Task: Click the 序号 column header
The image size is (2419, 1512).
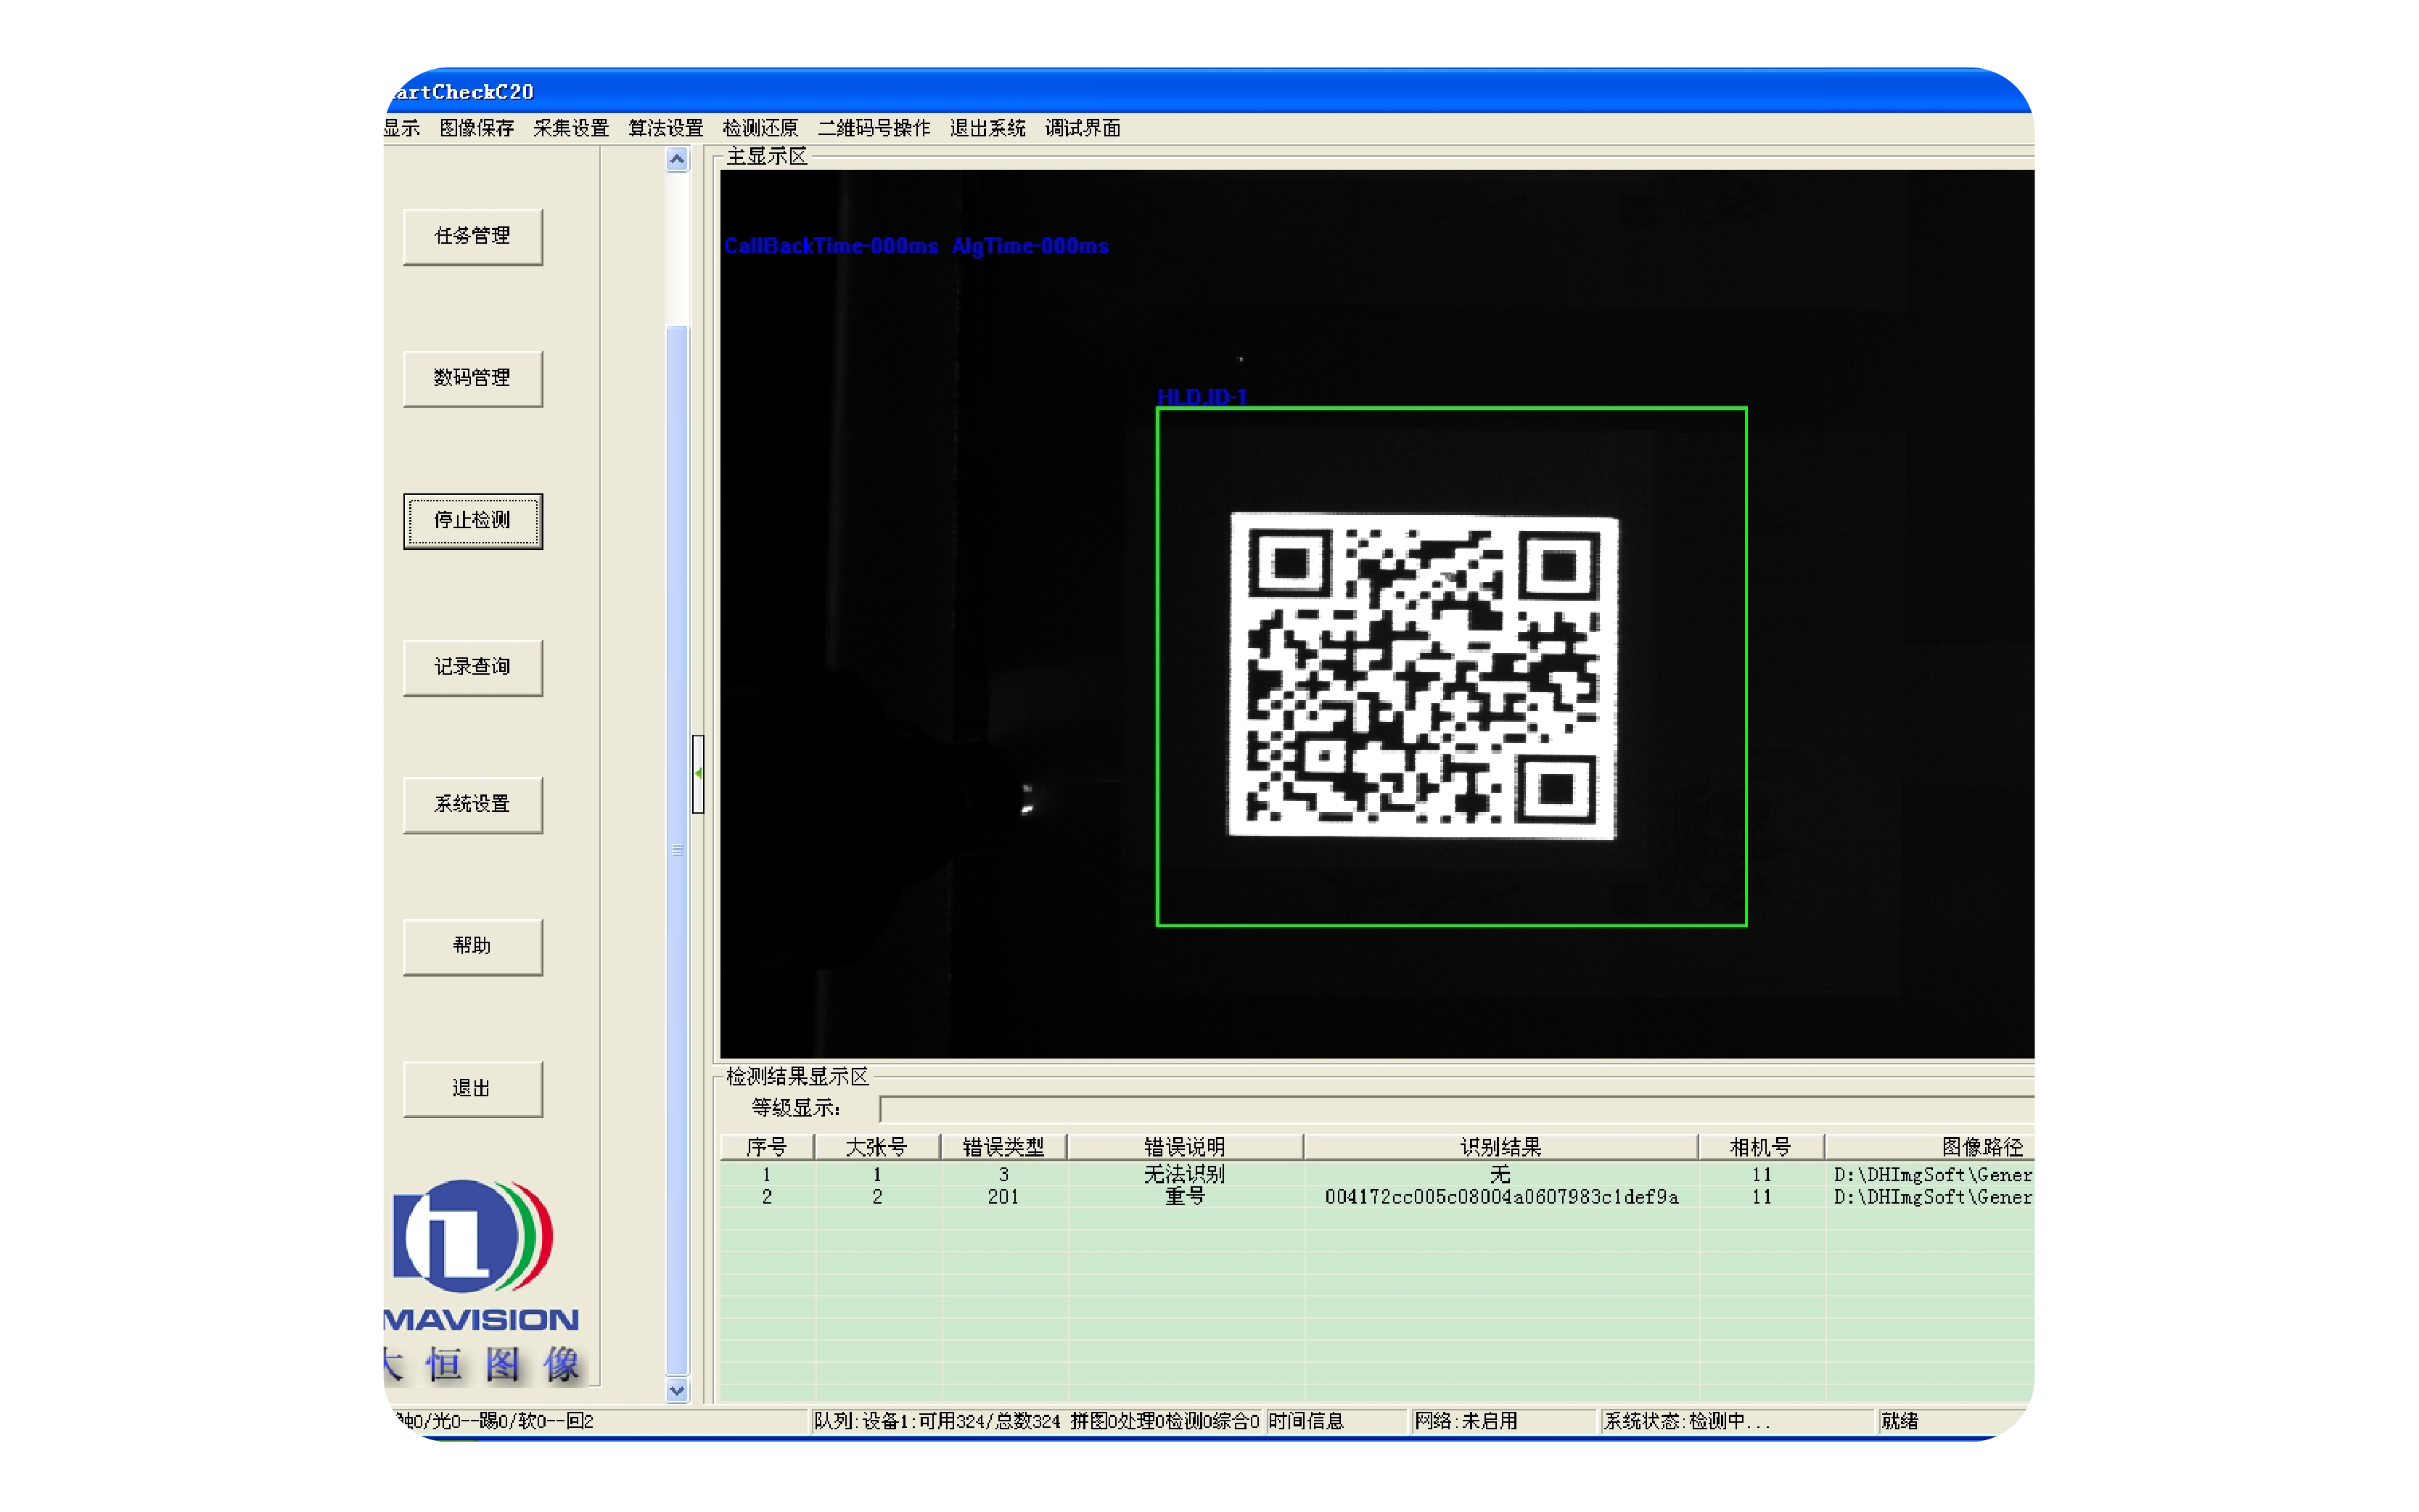Action: tap(767, 1146)
